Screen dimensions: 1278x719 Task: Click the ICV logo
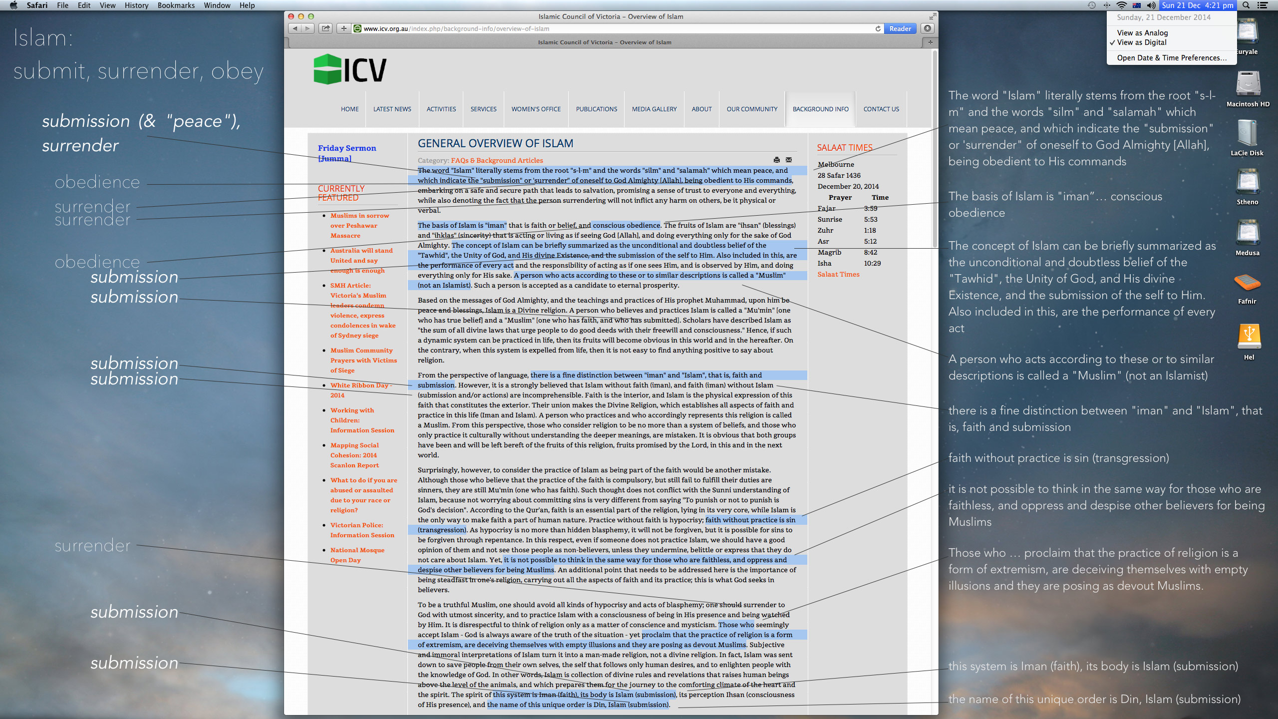[350, 69]
